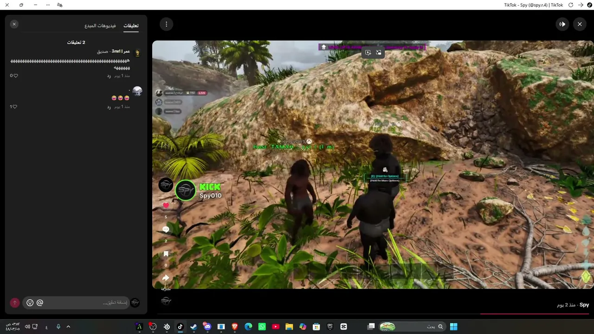This screenshot has height=334, width=594.
Task: Open the taskbar clock and date
Action: [13, 327]
